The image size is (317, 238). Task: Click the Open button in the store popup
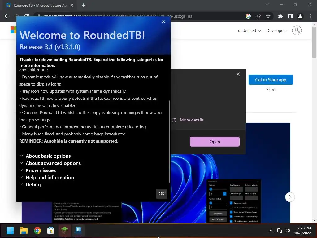(x=215, y=142)
